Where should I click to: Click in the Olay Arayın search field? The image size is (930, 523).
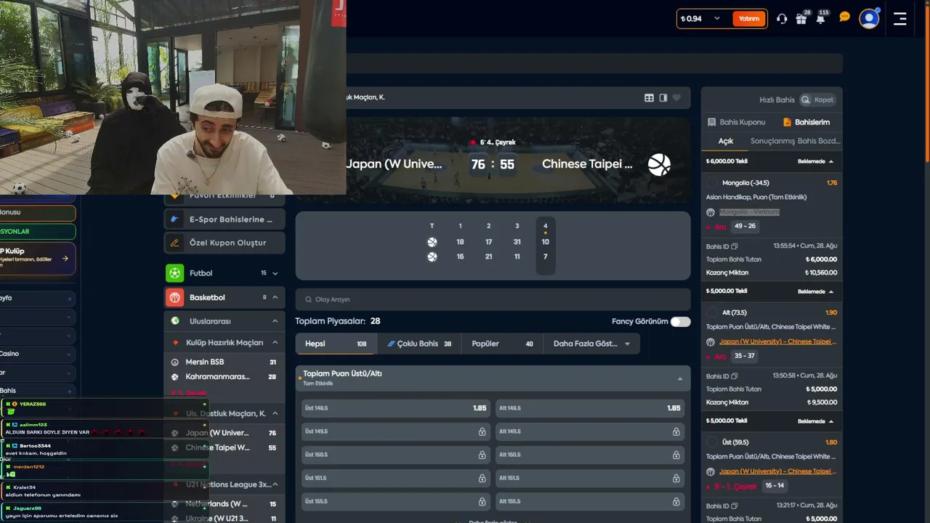point(493,299)
